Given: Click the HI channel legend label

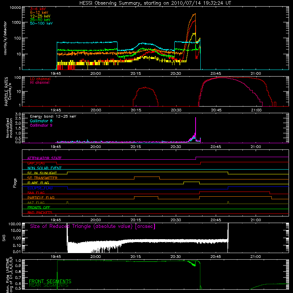Looking at the screenshot, I should click(40, 83).
